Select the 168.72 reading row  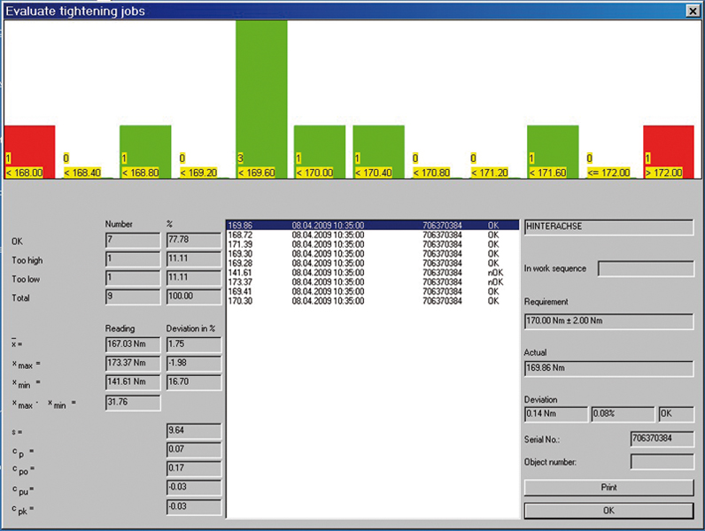point(372,235)
